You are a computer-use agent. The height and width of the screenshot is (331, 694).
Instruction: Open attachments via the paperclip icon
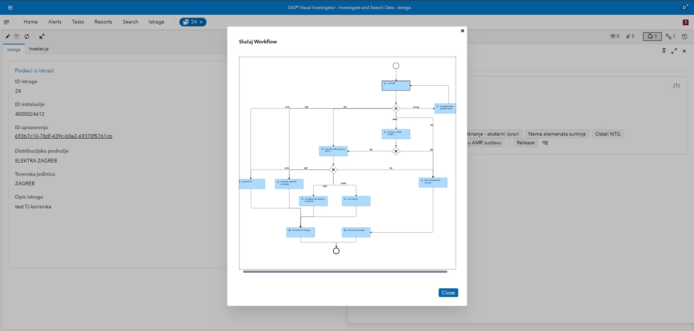click(x=630, y=36)
